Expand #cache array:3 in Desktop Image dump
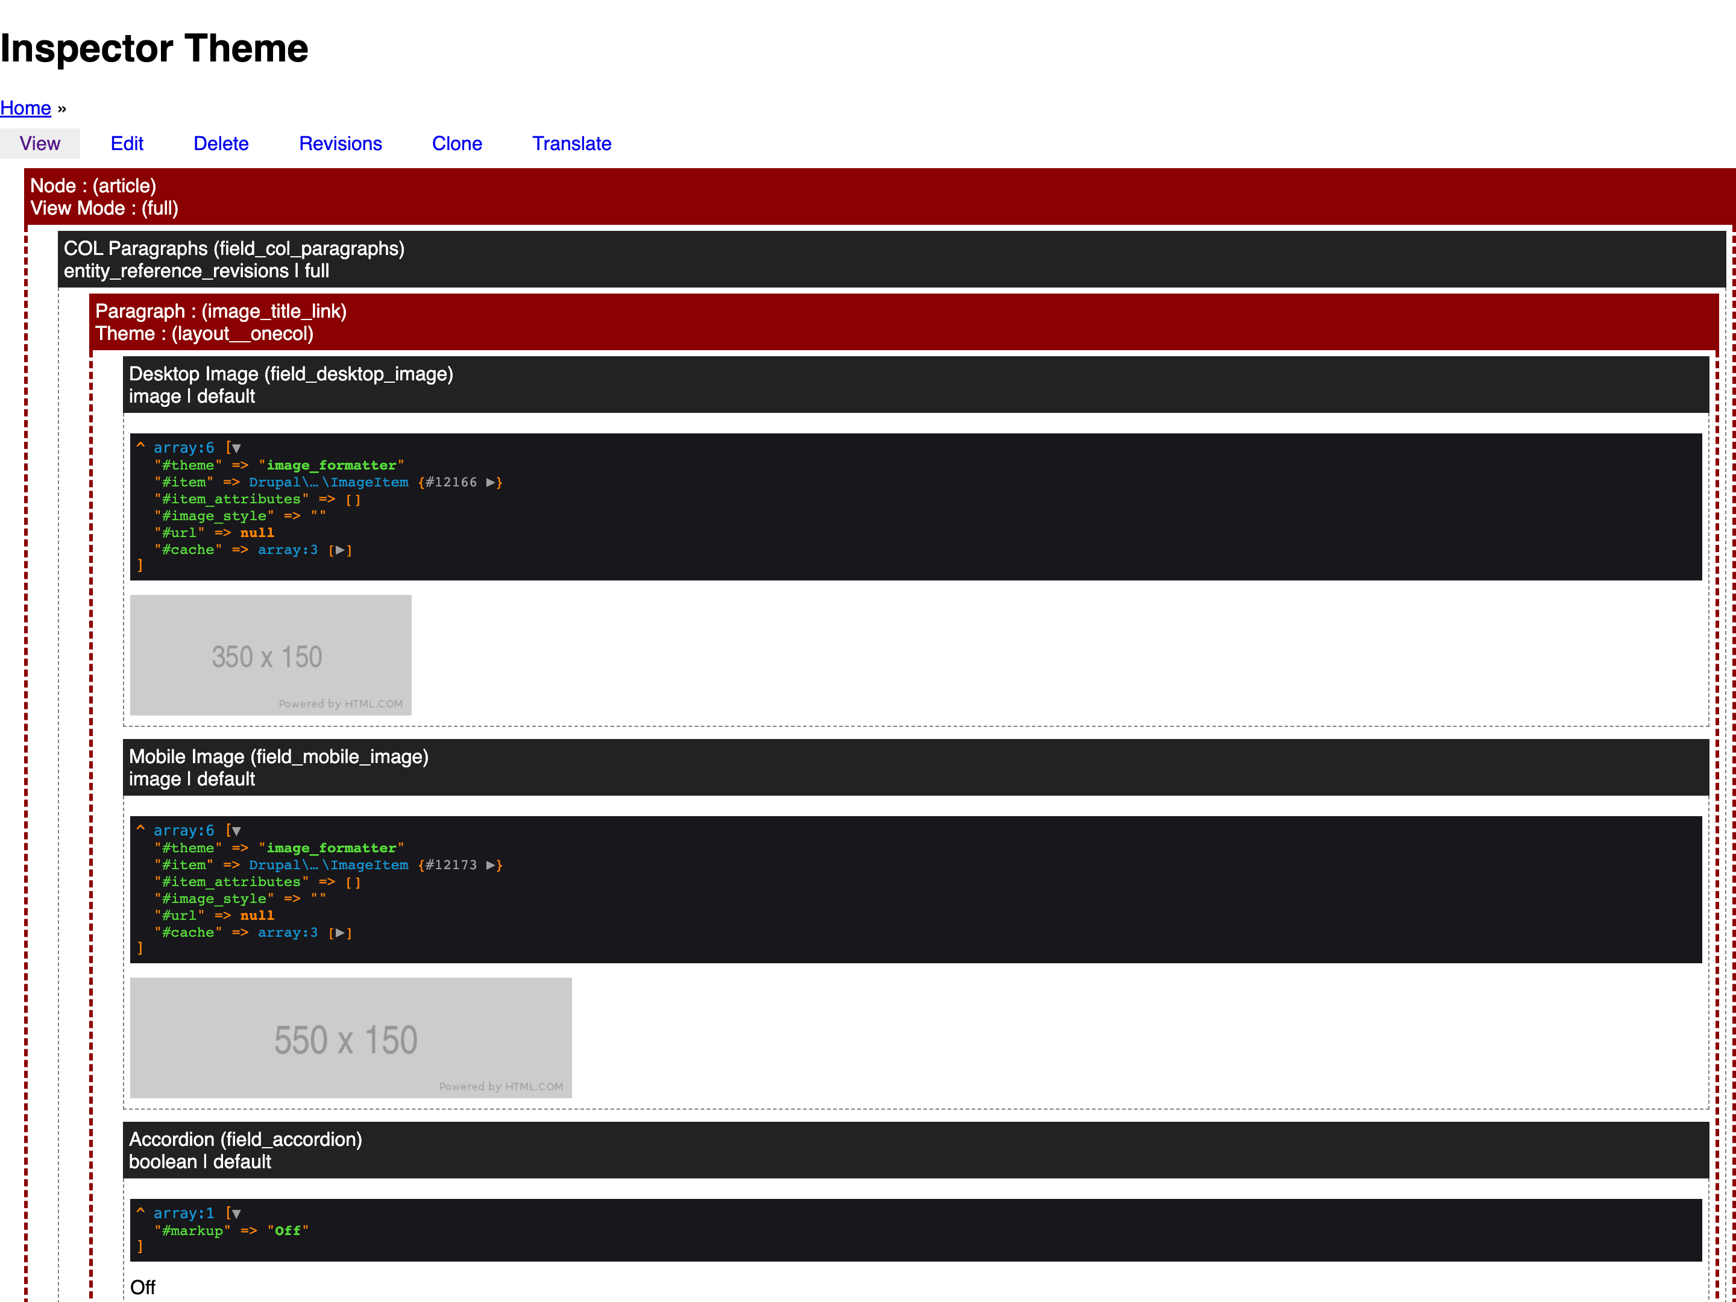 pos(340,550)
